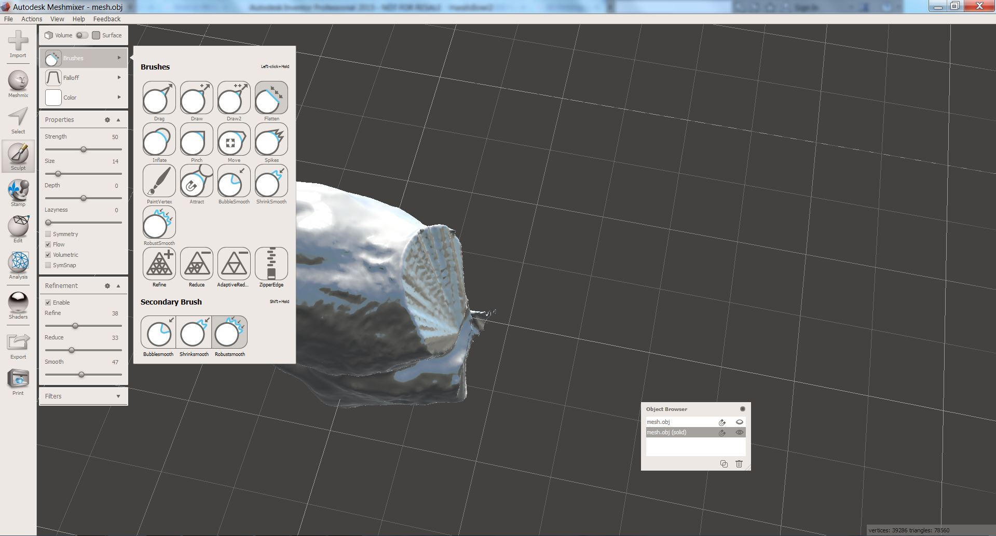Select the Draw brush
The height and width of the screenshot is (536, 996).
[196, 98]
